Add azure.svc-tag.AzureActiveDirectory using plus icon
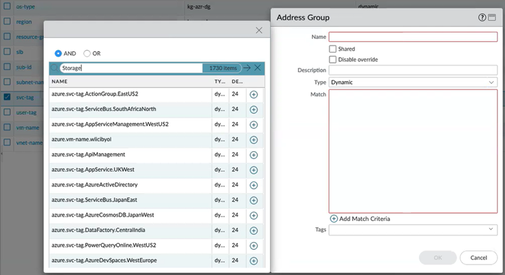Viewport: 505px width, 275px height. click(253, 185)
